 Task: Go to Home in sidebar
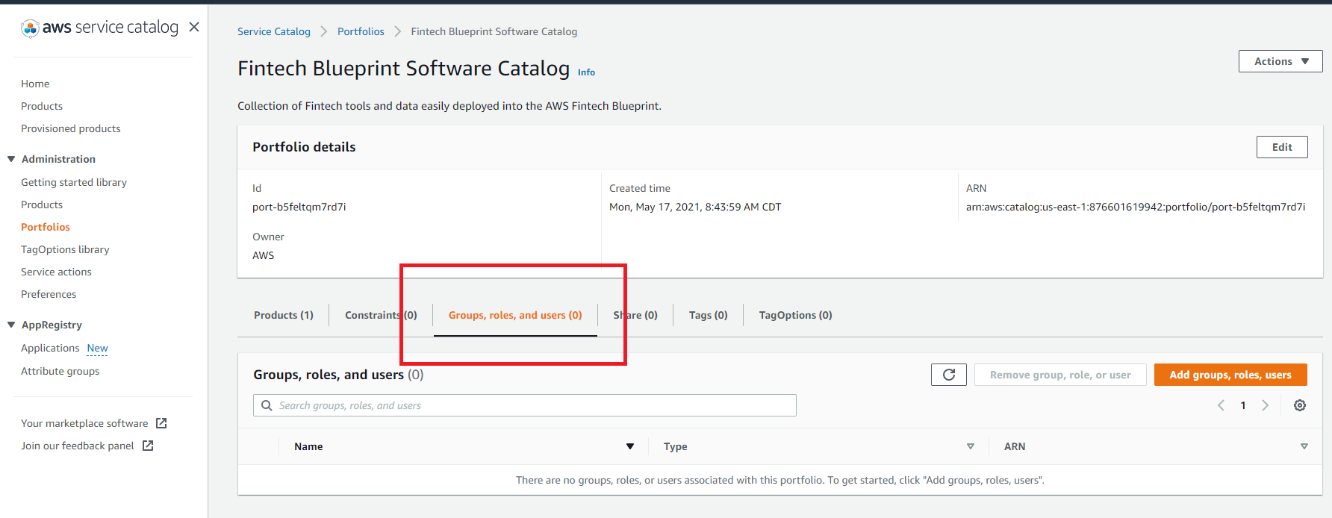(x=35, y=84)
